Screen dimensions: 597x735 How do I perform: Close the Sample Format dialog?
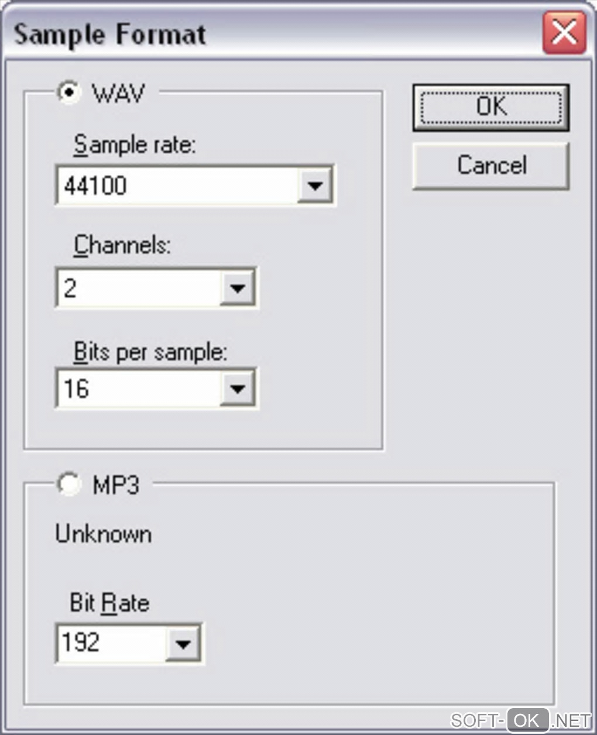pyautogui.click(x=564, y=32)
